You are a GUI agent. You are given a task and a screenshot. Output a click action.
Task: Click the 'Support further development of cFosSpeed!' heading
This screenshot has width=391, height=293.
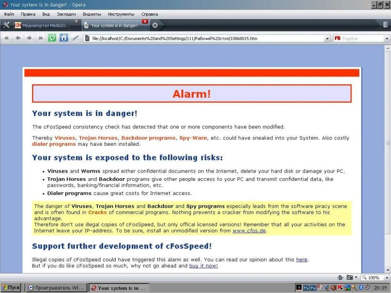click(x=122, y=246)
